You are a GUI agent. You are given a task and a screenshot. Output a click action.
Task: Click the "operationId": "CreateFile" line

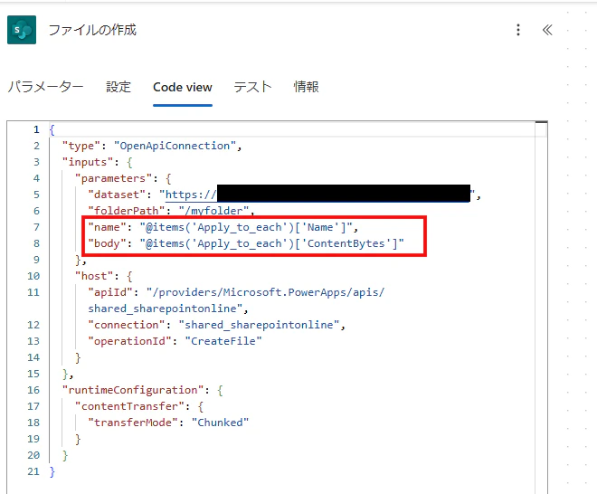click(x=175, y=341)
